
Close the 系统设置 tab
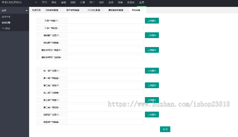(143, 10)
